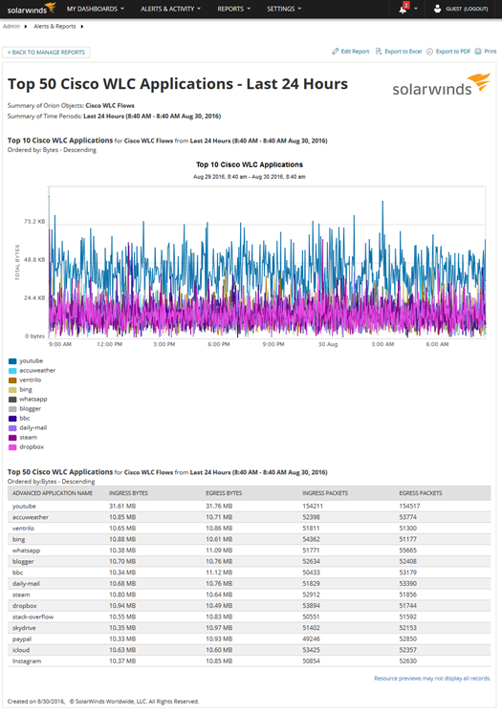The width and height of the screenshot is (502, 714).
Task: Select the paypal table row name
Action: [x=22, y=638]
